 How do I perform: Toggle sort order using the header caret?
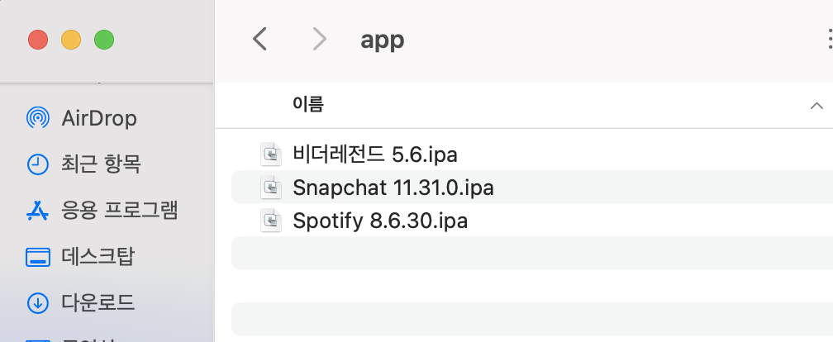click(816, 106)
